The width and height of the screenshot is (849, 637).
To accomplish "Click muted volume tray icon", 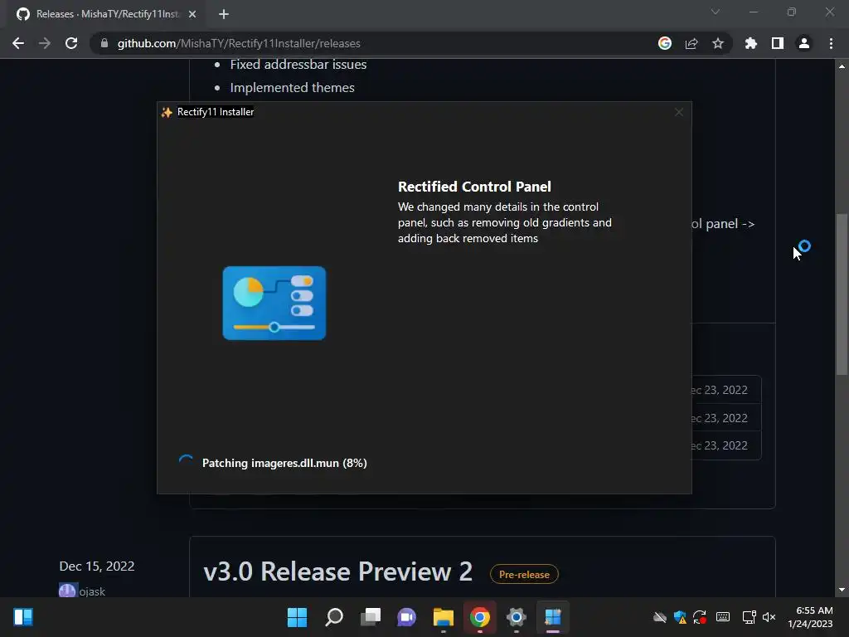I will 769,617.
